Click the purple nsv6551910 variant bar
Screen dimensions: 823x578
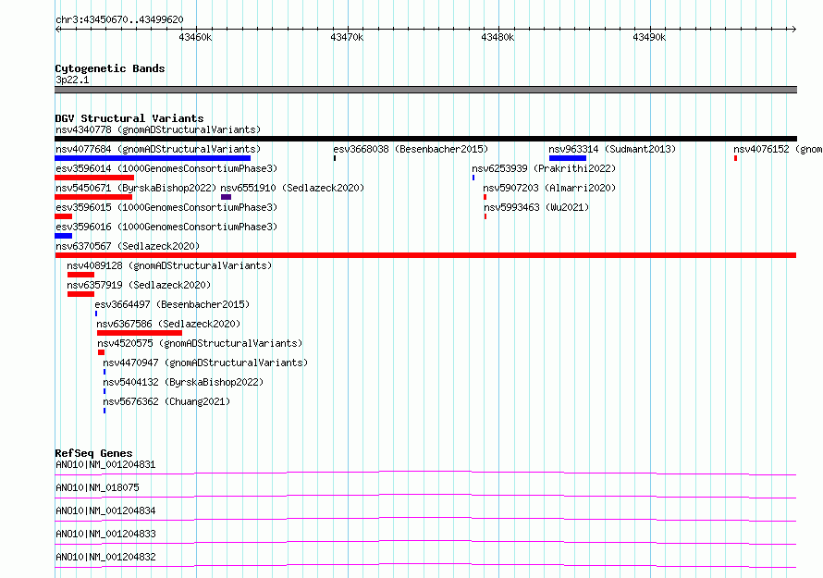227,197
